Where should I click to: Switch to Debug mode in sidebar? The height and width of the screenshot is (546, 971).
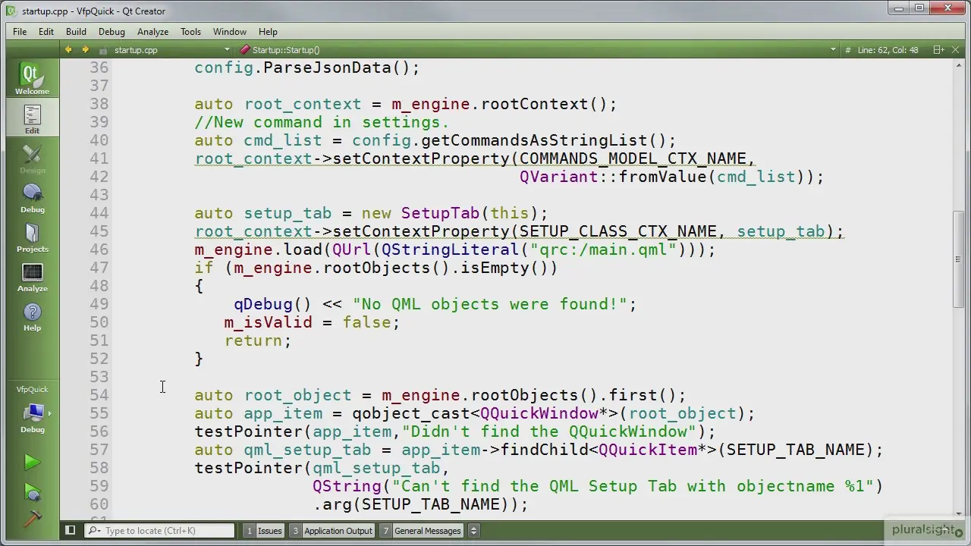[x=32, y=197]
